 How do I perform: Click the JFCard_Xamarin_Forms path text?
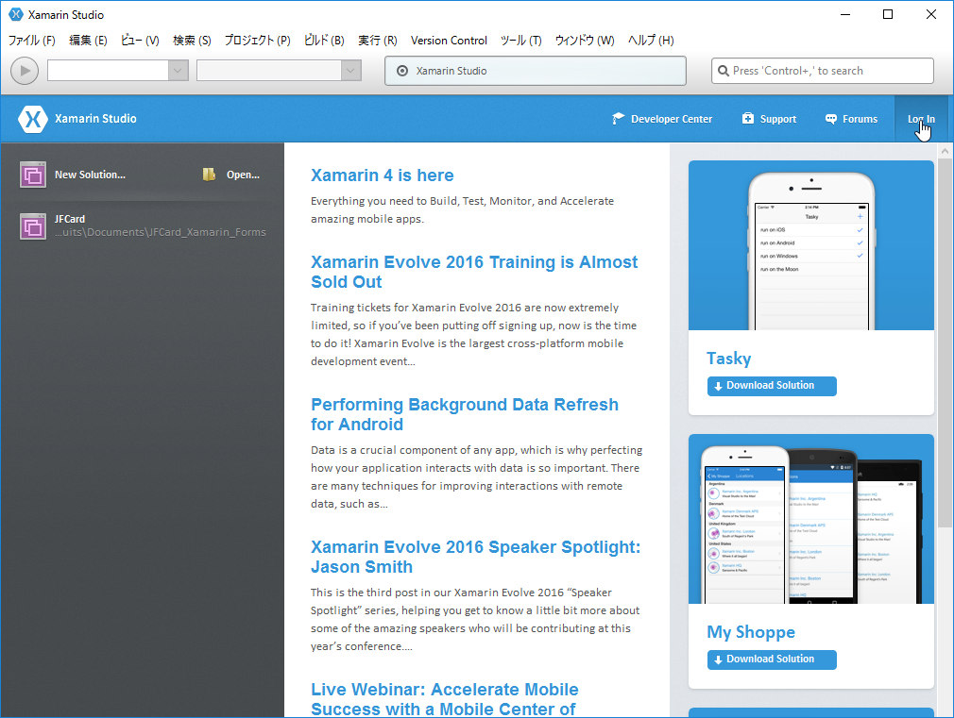click(160, 232)
